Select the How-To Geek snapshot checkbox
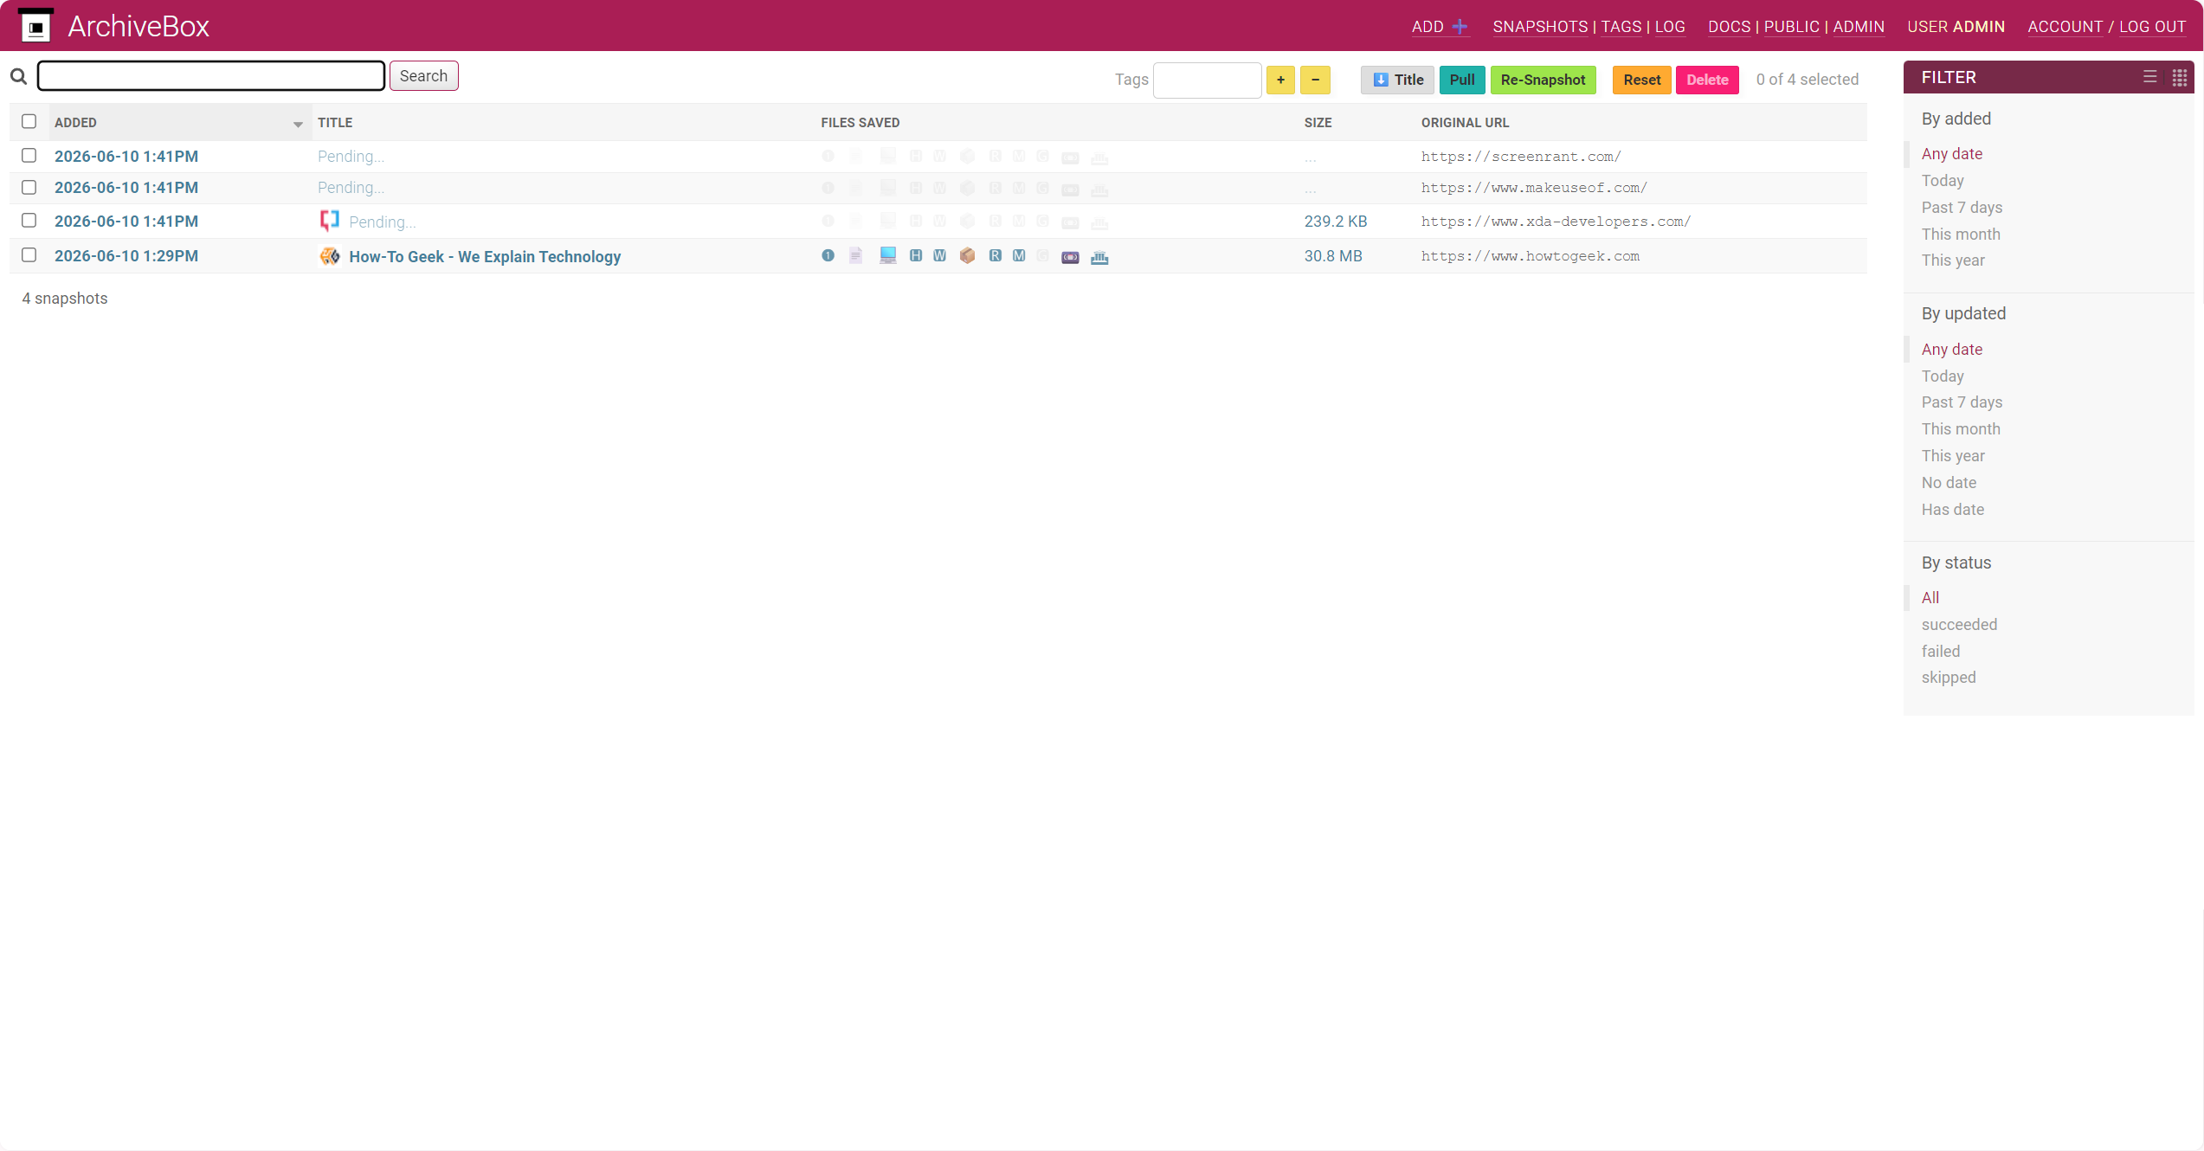Image resolution: width=2204 pixels, height=1151 pixels. (29, 255)
